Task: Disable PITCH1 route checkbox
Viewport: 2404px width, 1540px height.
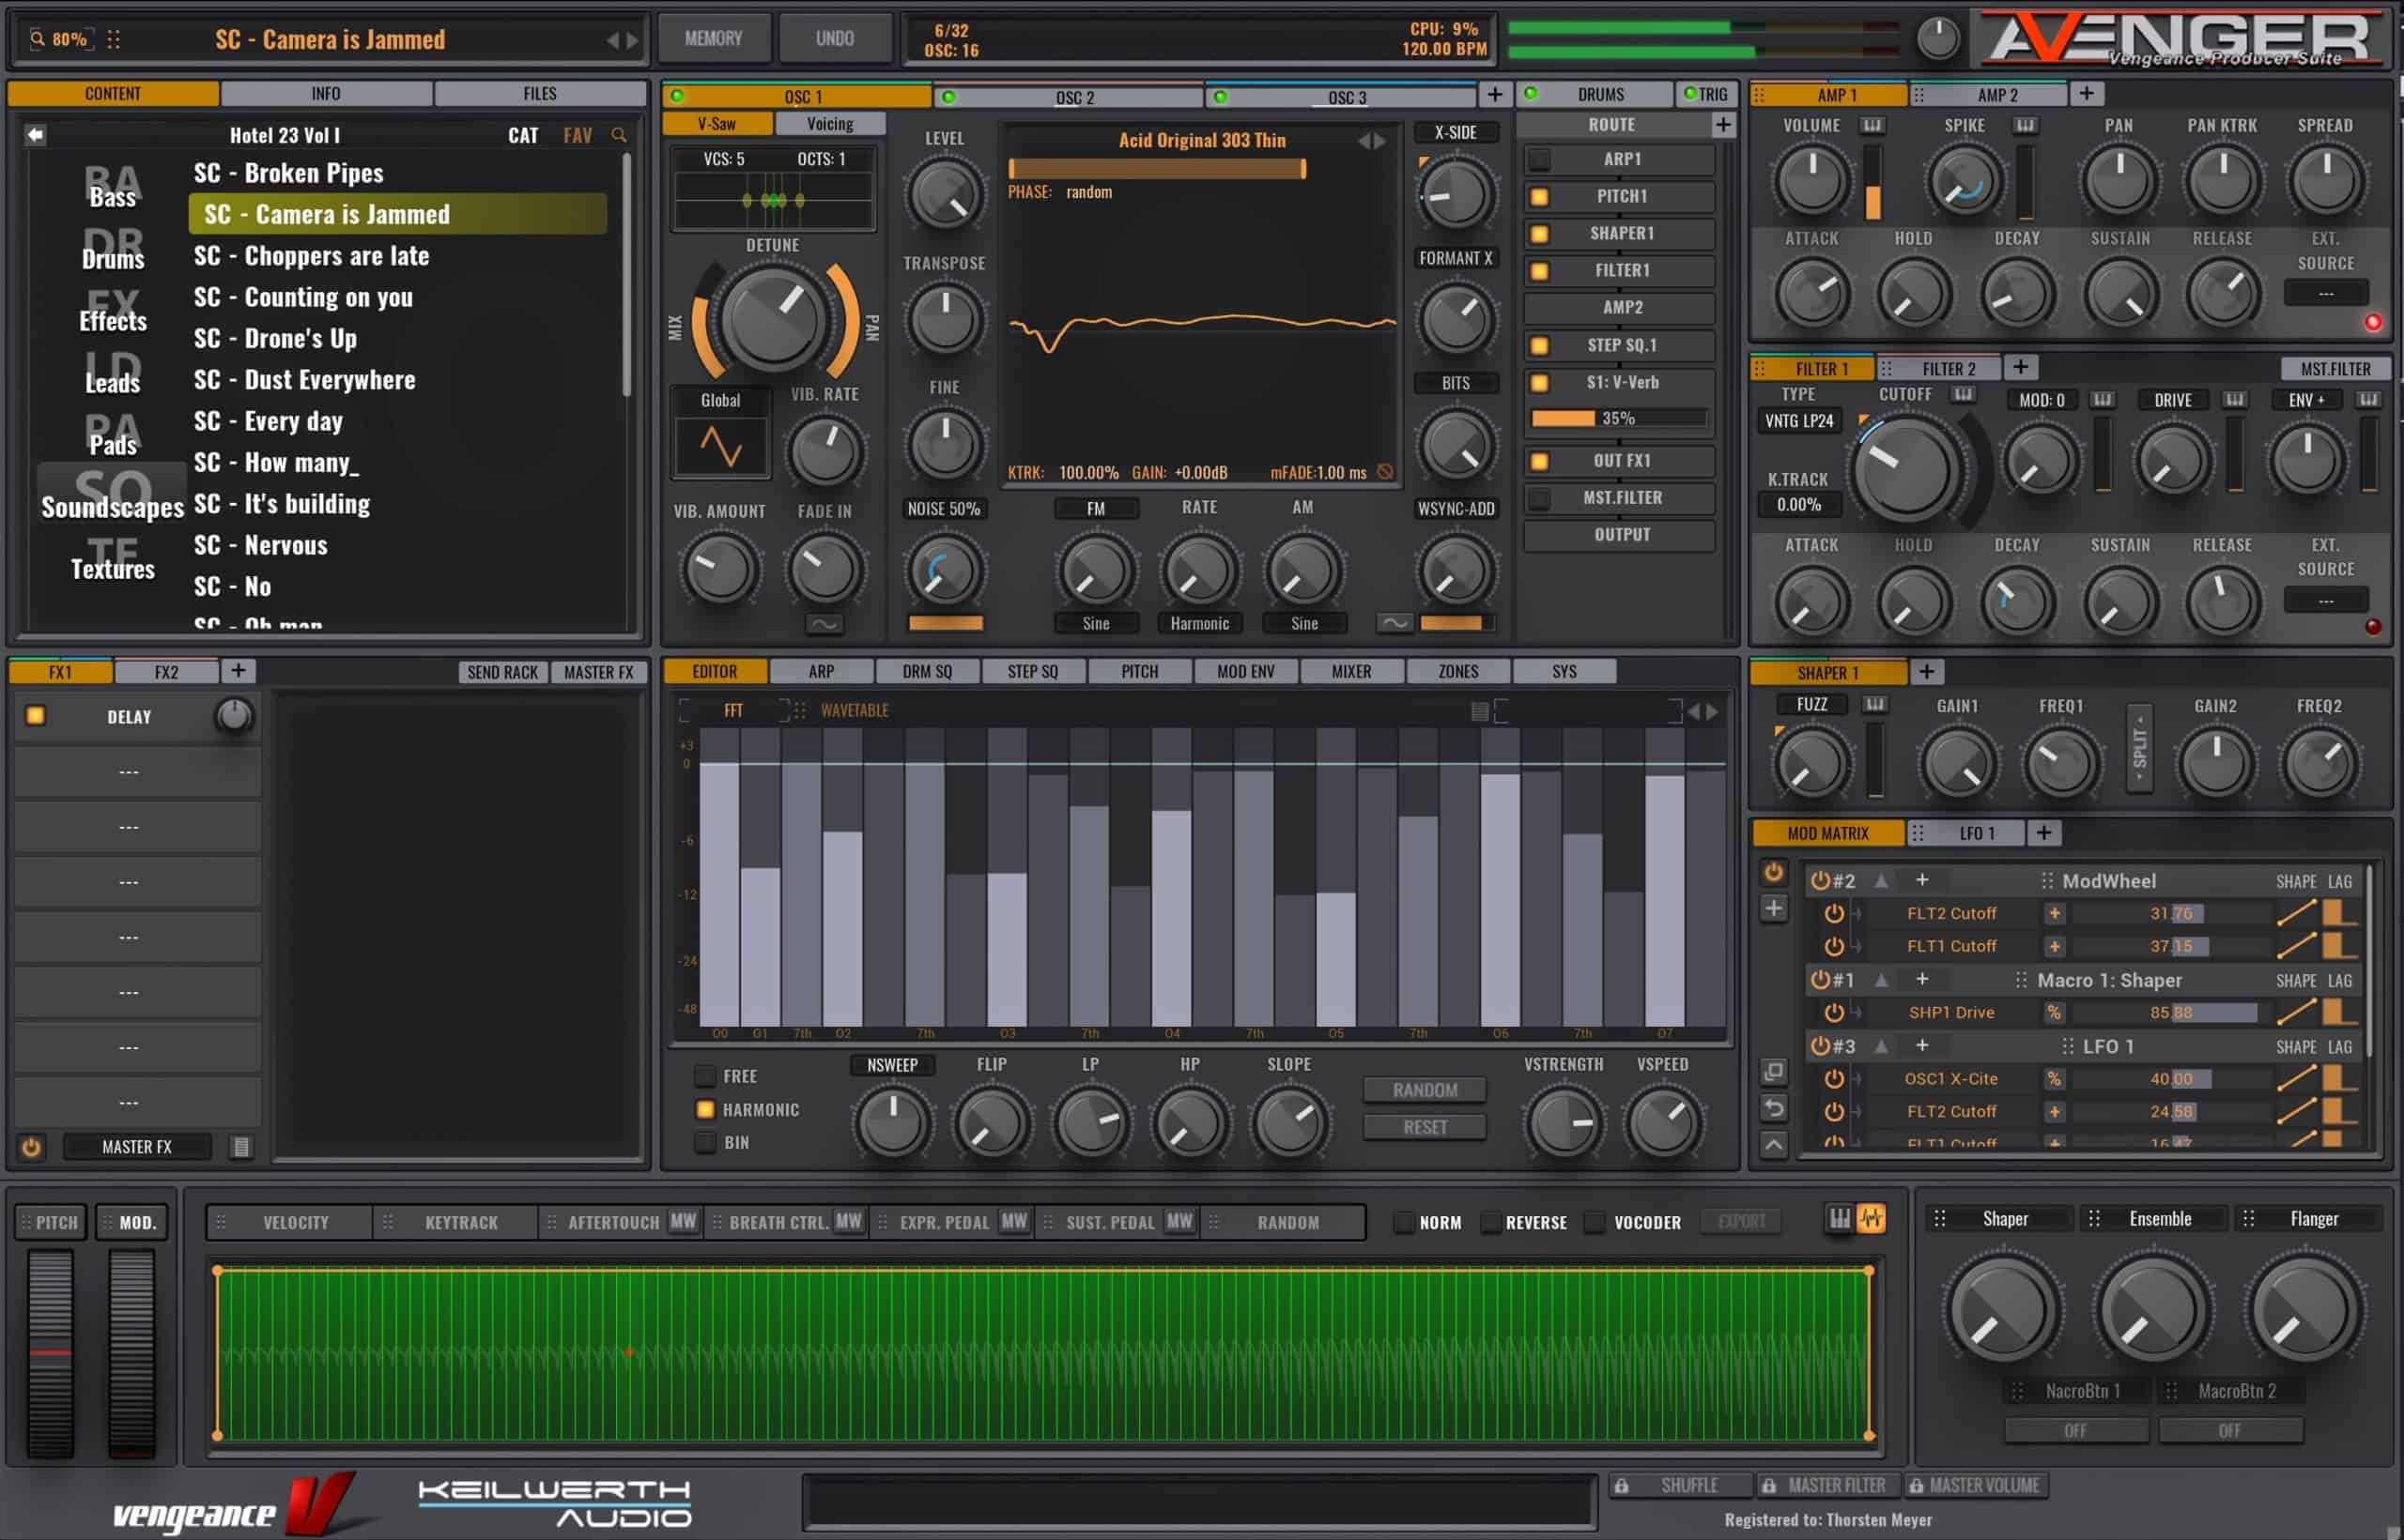Action: click(x=1540, y=196)
